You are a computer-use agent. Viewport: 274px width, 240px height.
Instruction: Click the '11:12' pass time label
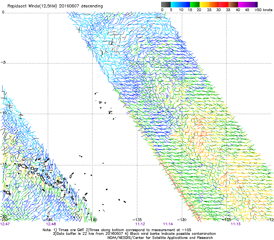pyautogui.click(x=140, y=224)
